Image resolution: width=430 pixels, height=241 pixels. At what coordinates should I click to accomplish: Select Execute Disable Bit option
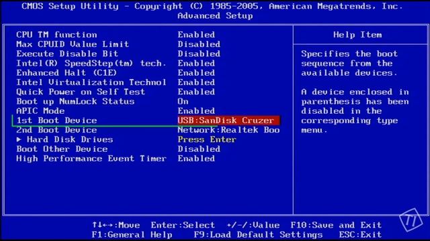(x=67, y=54)
